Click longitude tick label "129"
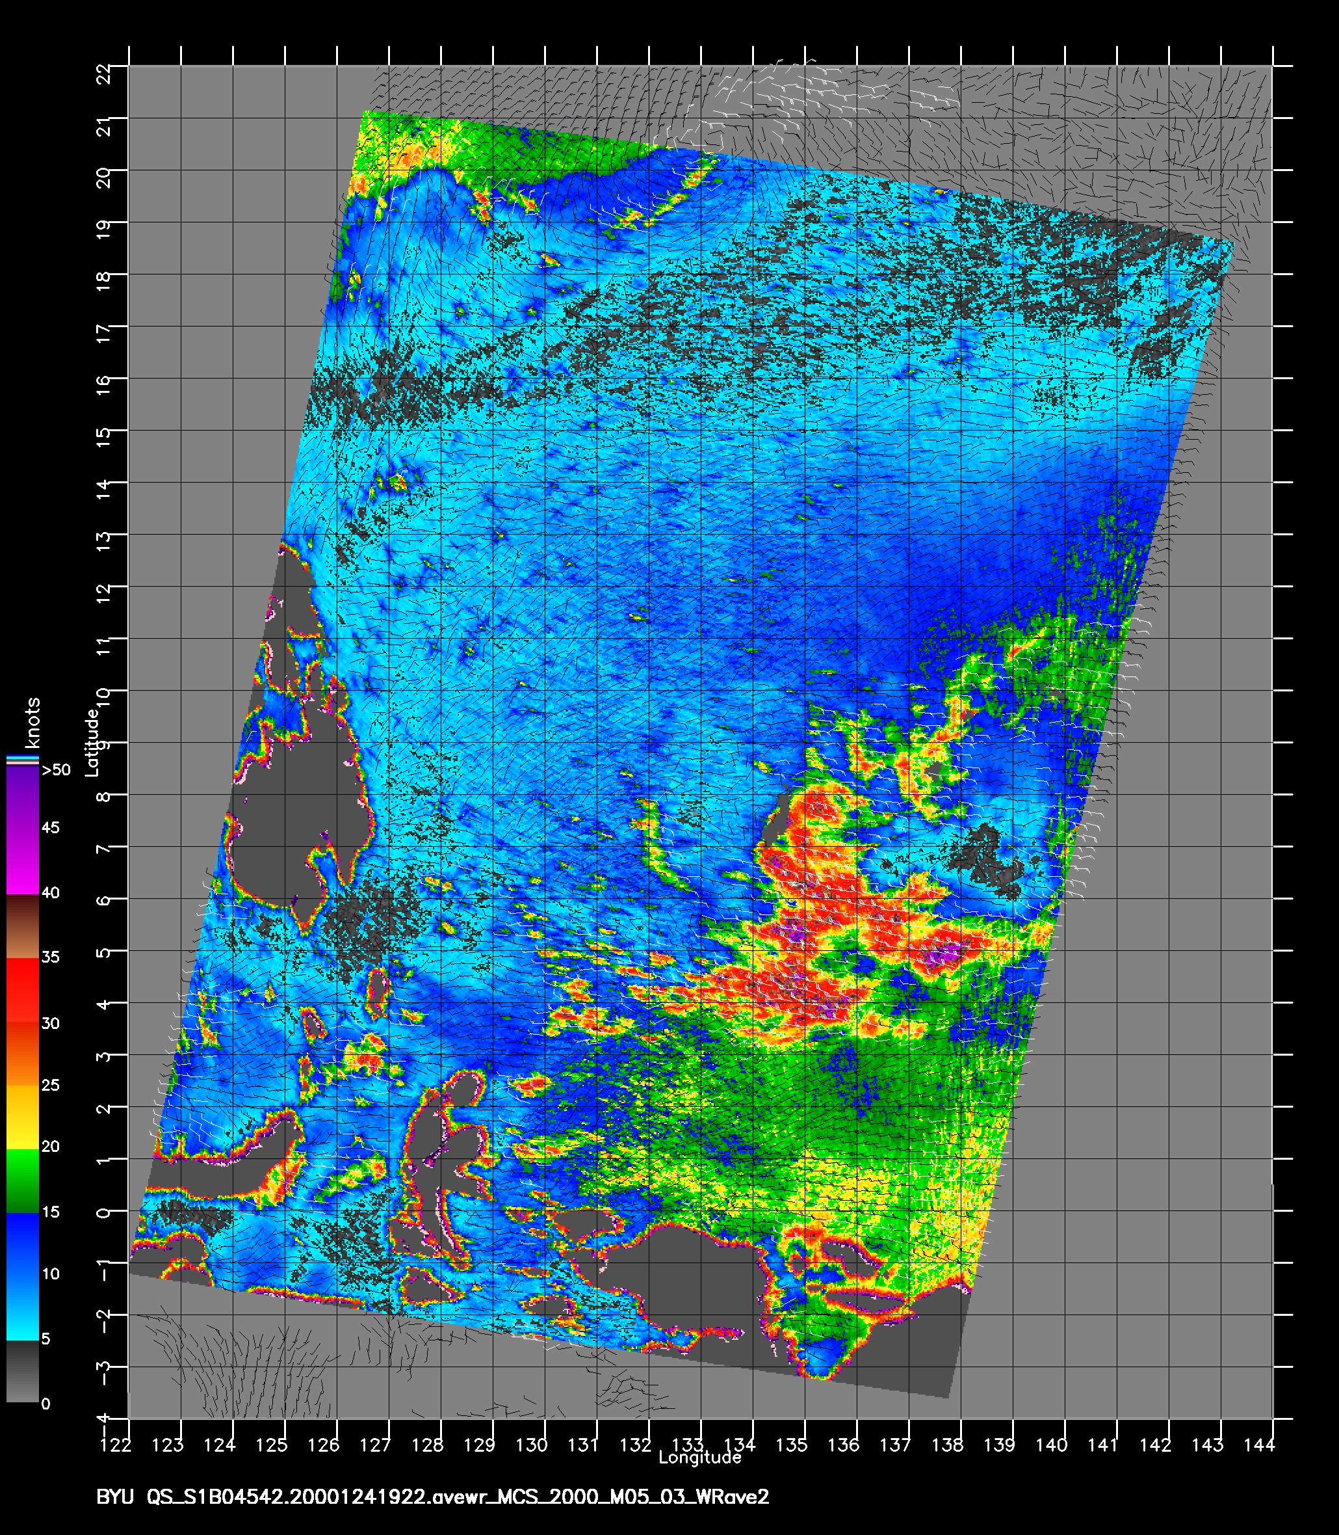1339x1535 pixels. pos(479,1445)
